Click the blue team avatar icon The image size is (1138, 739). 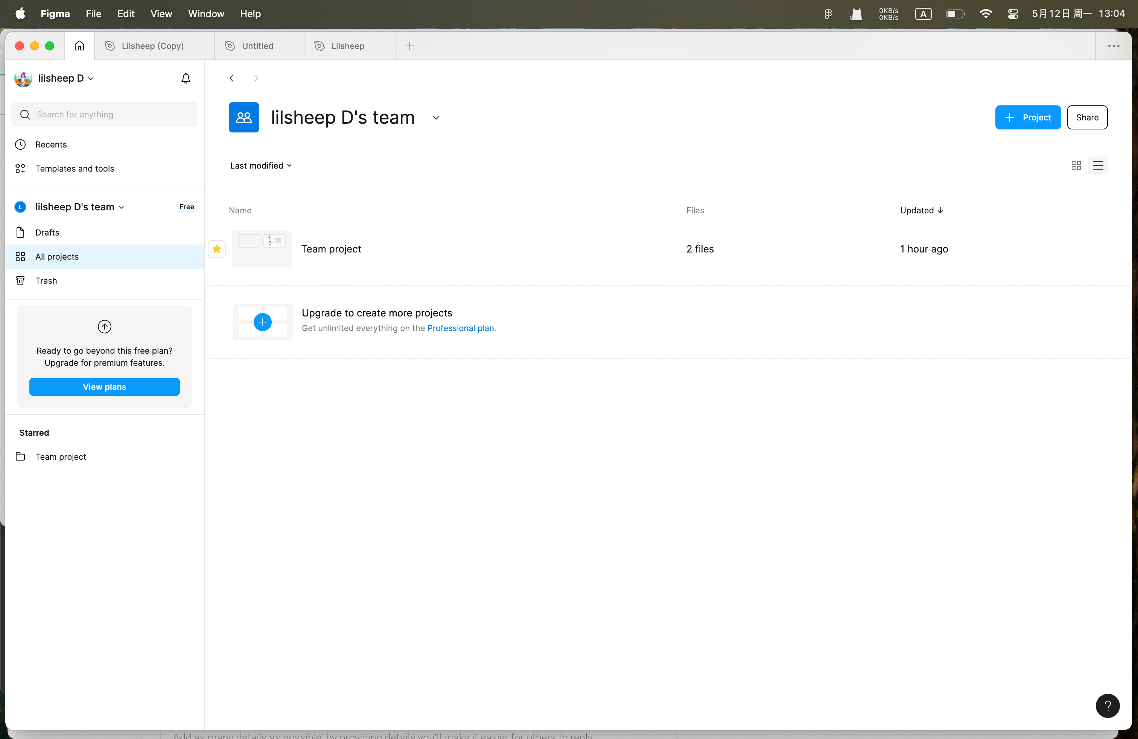(243, 117)
